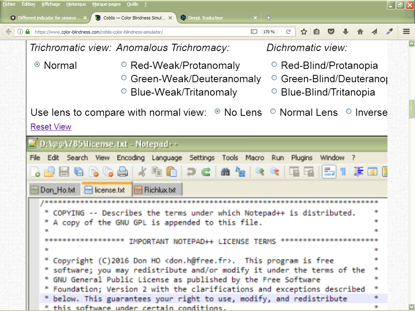The image size is (415, 311).
Task: Click the 170 % zoom level indicator
Action: pos(269,32)
